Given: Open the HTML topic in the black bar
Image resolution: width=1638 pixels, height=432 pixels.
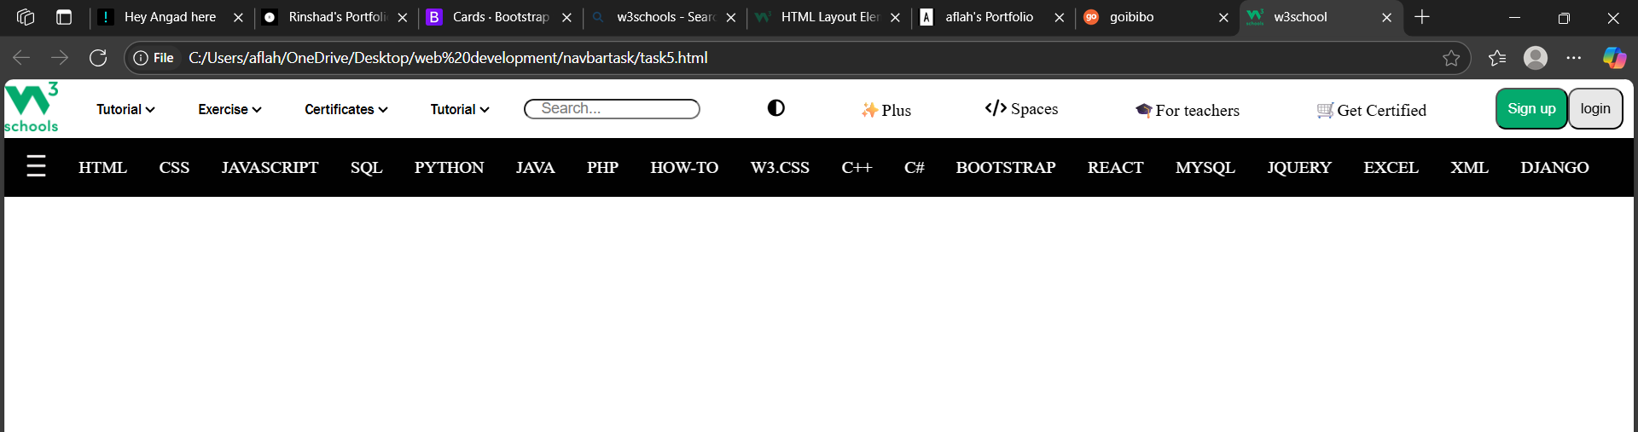Looking at the screenshot, I should (102, 168).
